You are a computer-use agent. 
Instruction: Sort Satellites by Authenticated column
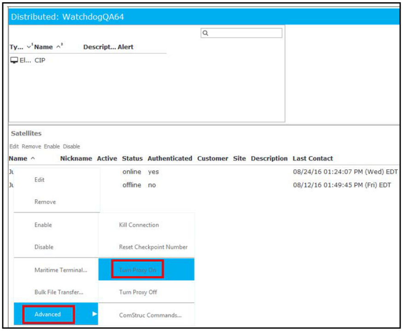[x=170, y=159]
